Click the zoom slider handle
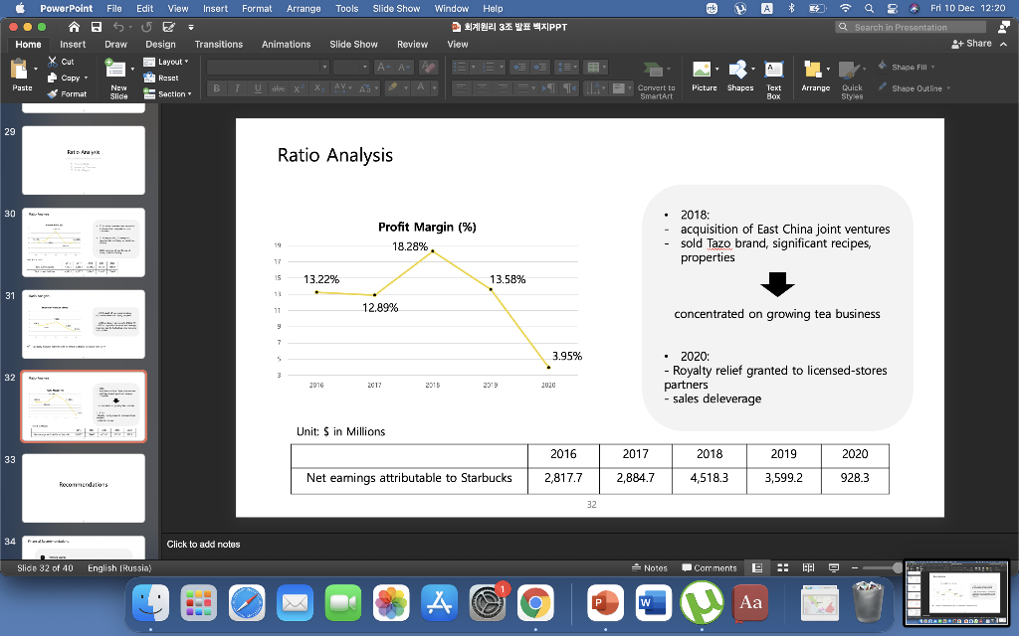The height and width of the screenshot is (636, 1019). (x=898, y=567)
